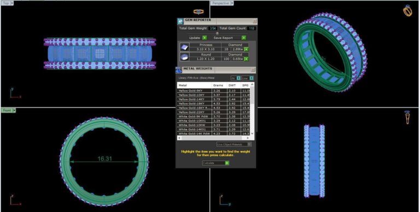
Task: Click green arrow for Round diamond row
Action: point(246,58)
